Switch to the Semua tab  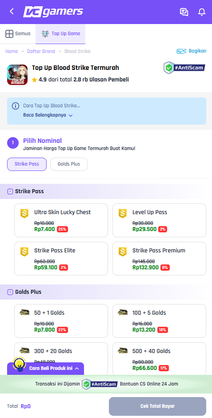pos(18,34)
